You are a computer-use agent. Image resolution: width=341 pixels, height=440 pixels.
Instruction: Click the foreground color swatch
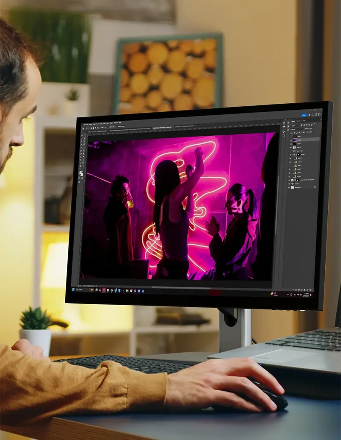point(81,172)
